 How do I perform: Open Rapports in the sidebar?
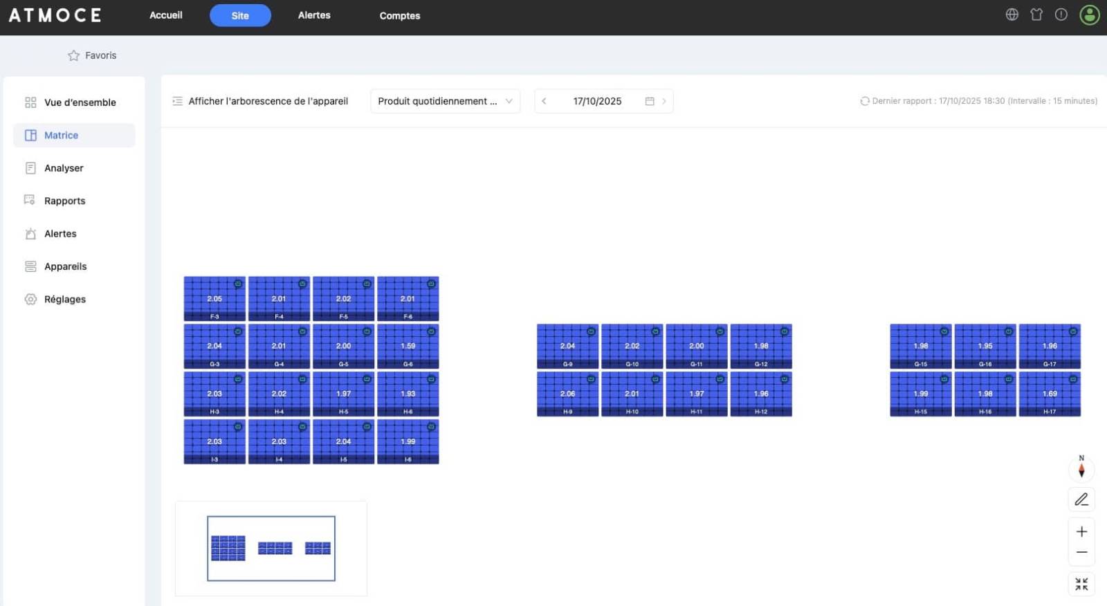(64, 201)
